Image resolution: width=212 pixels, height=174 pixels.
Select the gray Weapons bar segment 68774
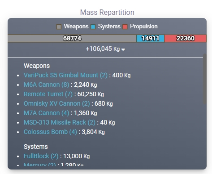click(72, 38)
